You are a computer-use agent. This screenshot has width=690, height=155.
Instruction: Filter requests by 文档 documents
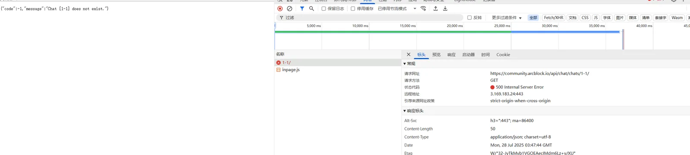pos(572,18)
